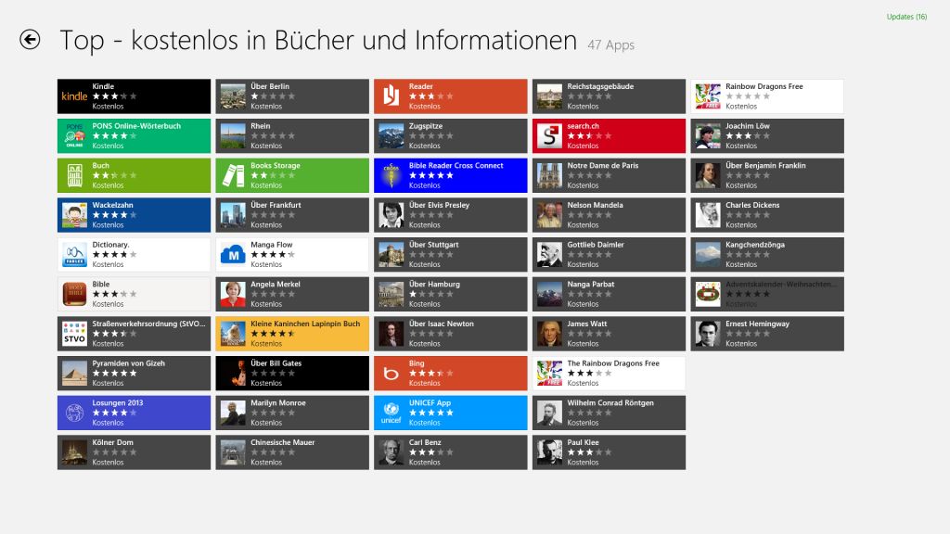Open the Über Bill Gates thumbnail

pyautogui.click(x=233, y=374)
